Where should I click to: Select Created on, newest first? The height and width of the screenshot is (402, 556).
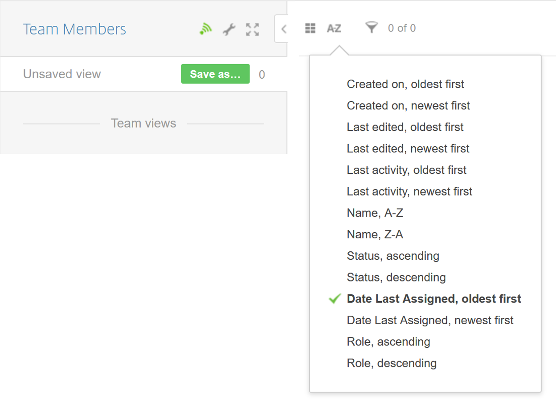(x=408, y=105)
